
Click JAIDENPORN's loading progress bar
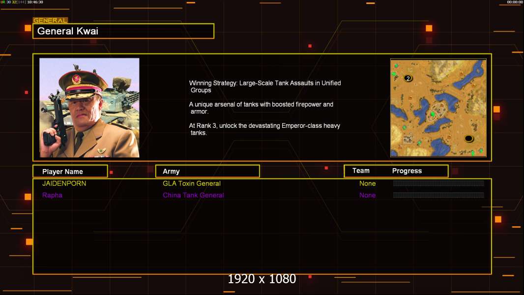tap(438, 183)
